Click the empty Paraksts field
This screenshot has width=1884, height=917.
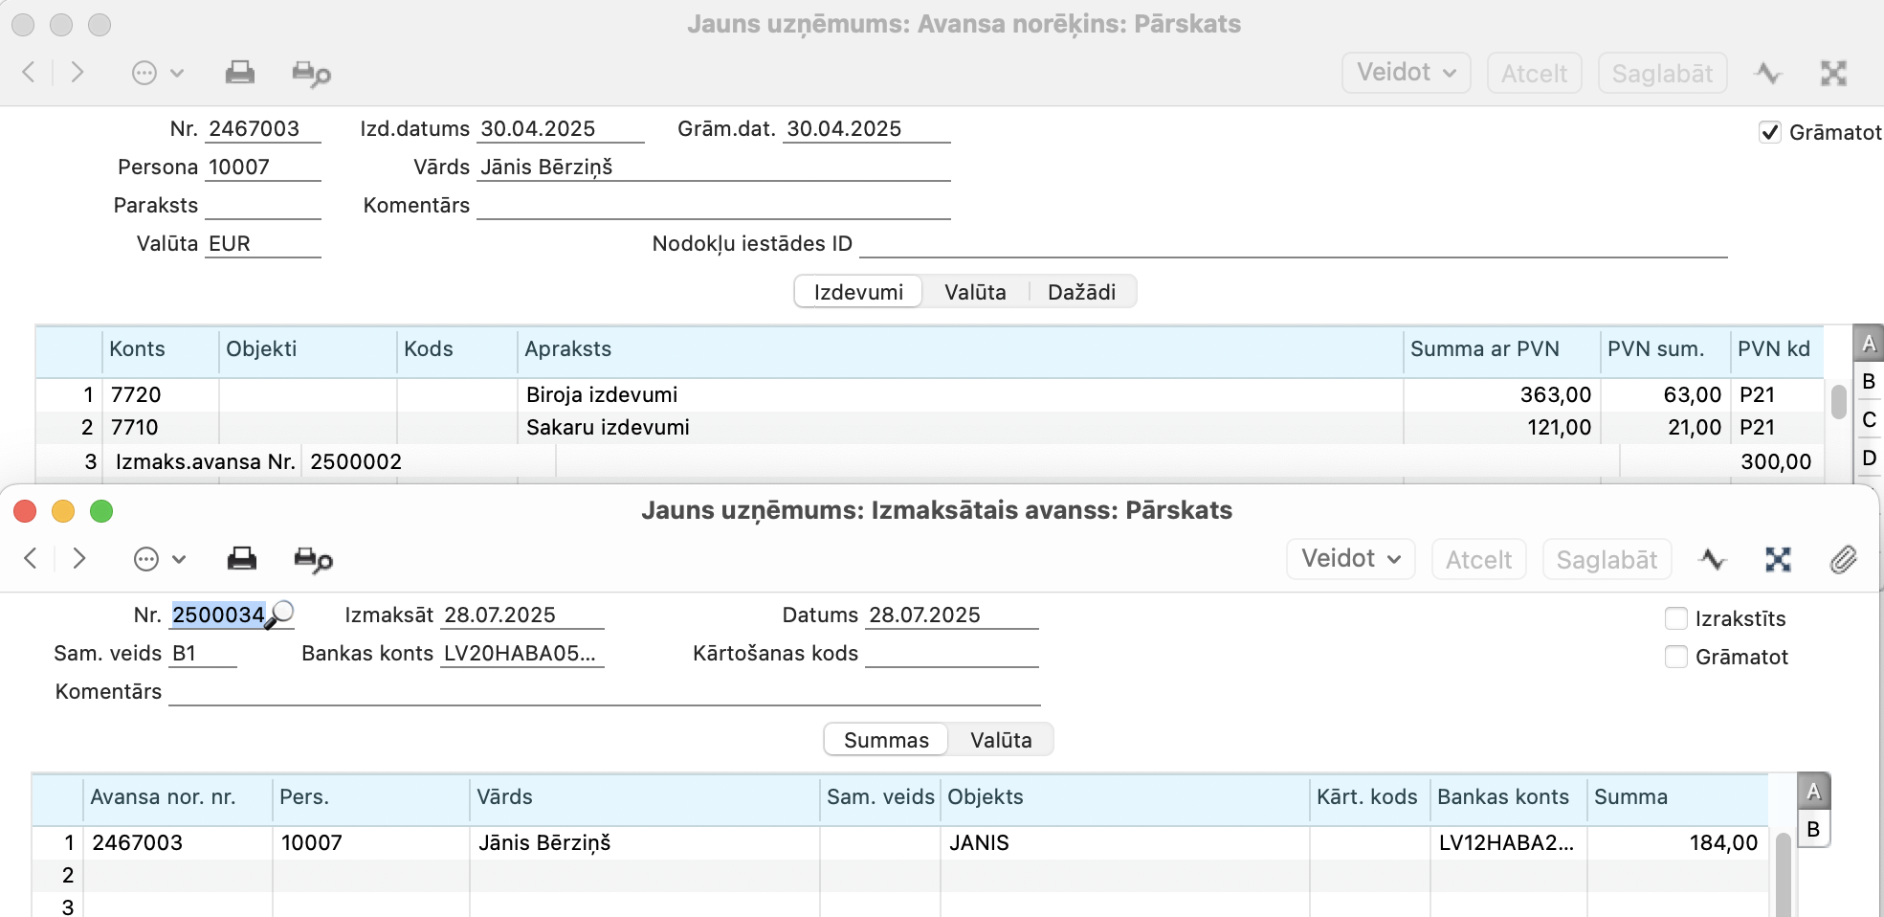263,205
